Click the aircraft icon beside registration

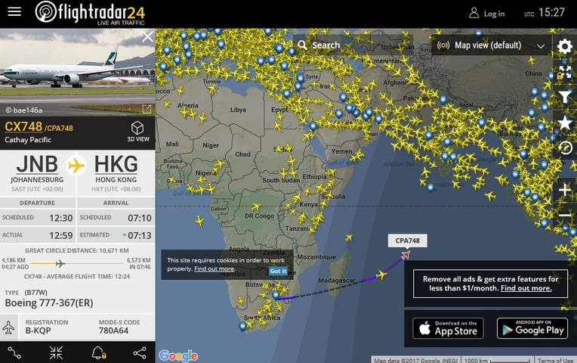click(8, 327)
